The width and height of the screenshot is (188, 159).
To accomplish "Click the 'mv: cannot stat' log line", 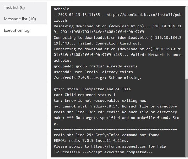I will coord(115,106).
